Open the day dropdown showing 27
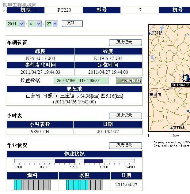 51,24
